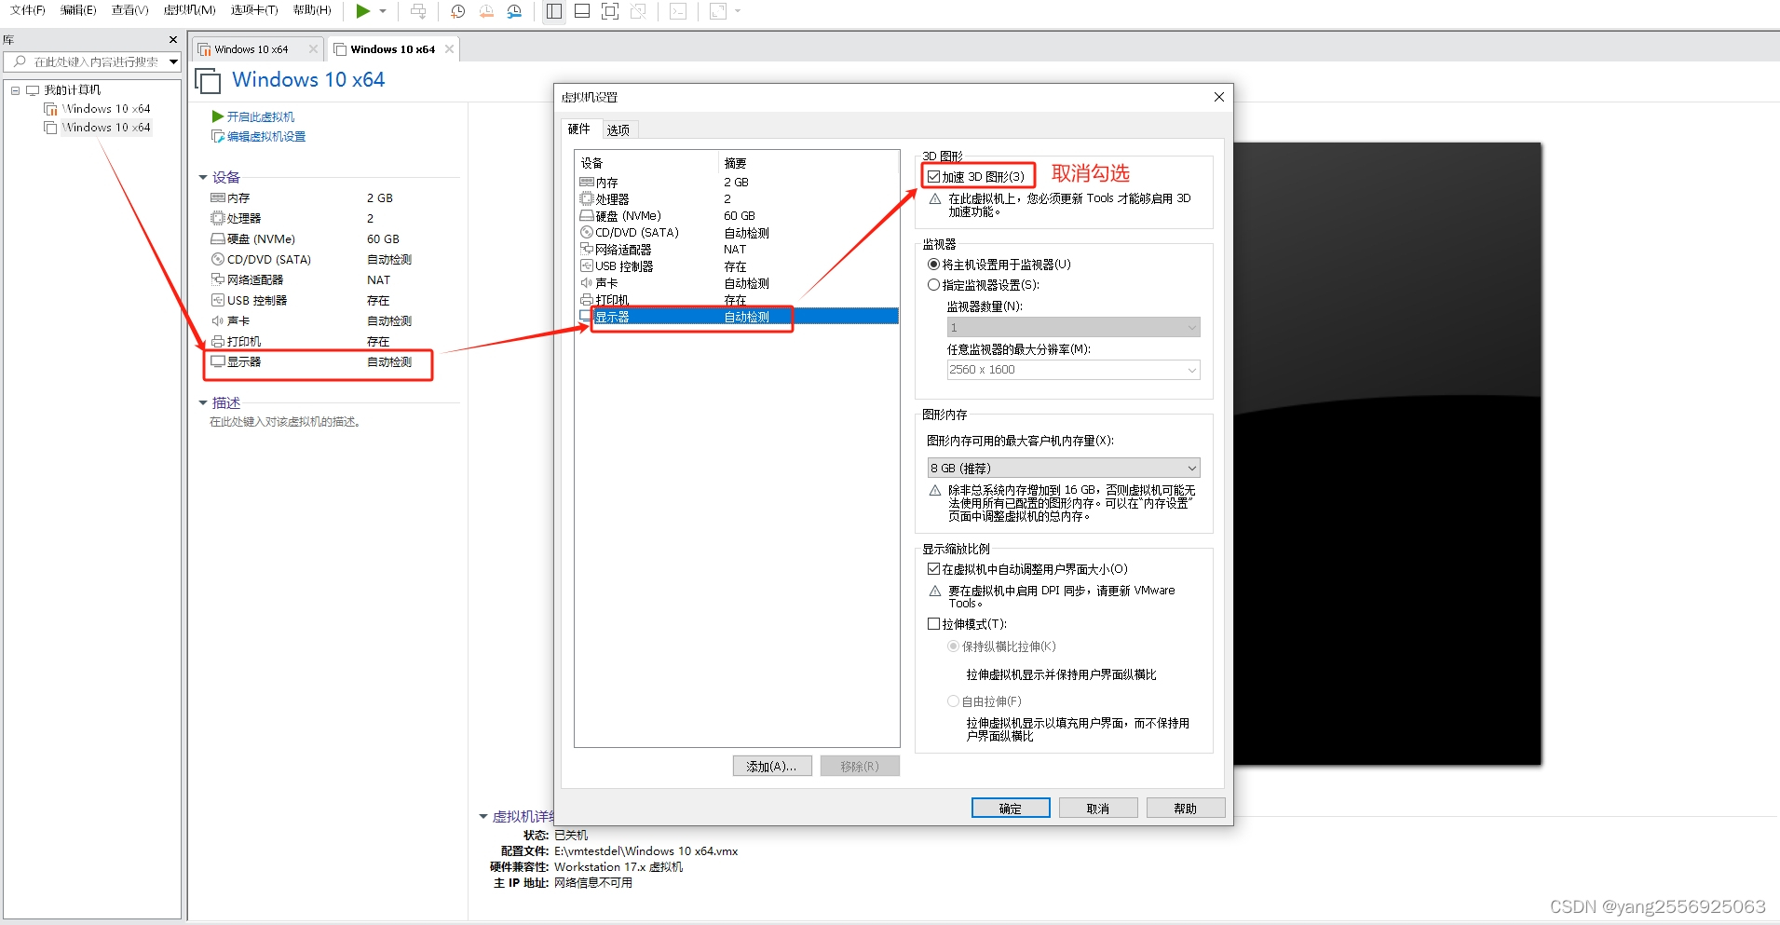The width and height of the screenshot is (1780, 925).
Task: Toggle 在虚拟机中自动调整用户界面大小 checkbox
Action: tap(933, 569)
